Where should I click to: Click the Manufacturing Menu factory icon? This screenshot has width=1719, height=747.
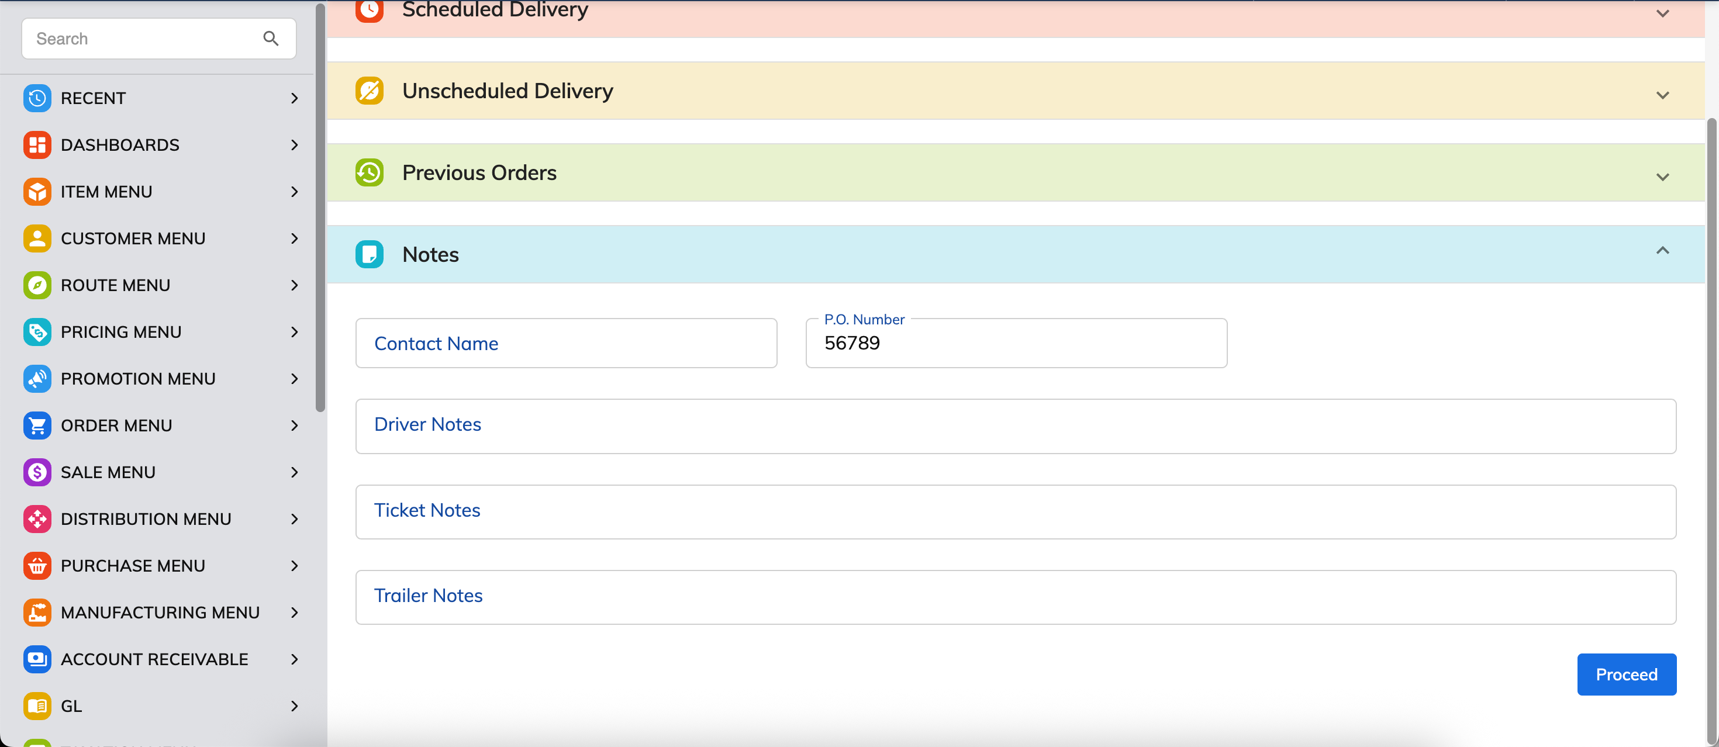click(37, 611)
